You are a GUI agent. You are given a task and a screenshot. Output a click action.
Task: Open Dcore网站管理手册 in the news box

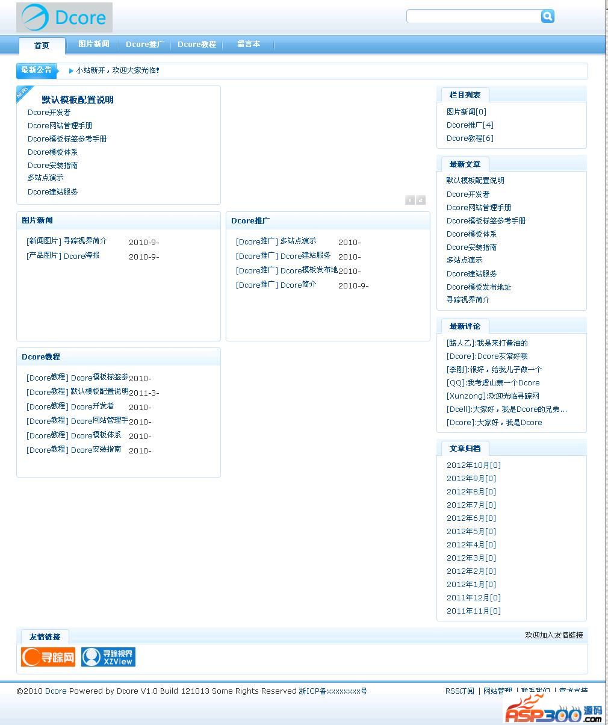point(60,126)
